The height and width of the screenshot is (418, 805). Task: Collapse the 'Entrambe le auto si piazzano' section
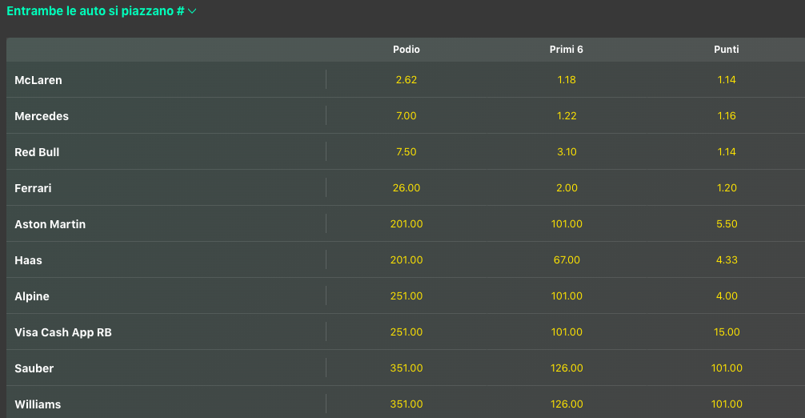pos(192,11)
